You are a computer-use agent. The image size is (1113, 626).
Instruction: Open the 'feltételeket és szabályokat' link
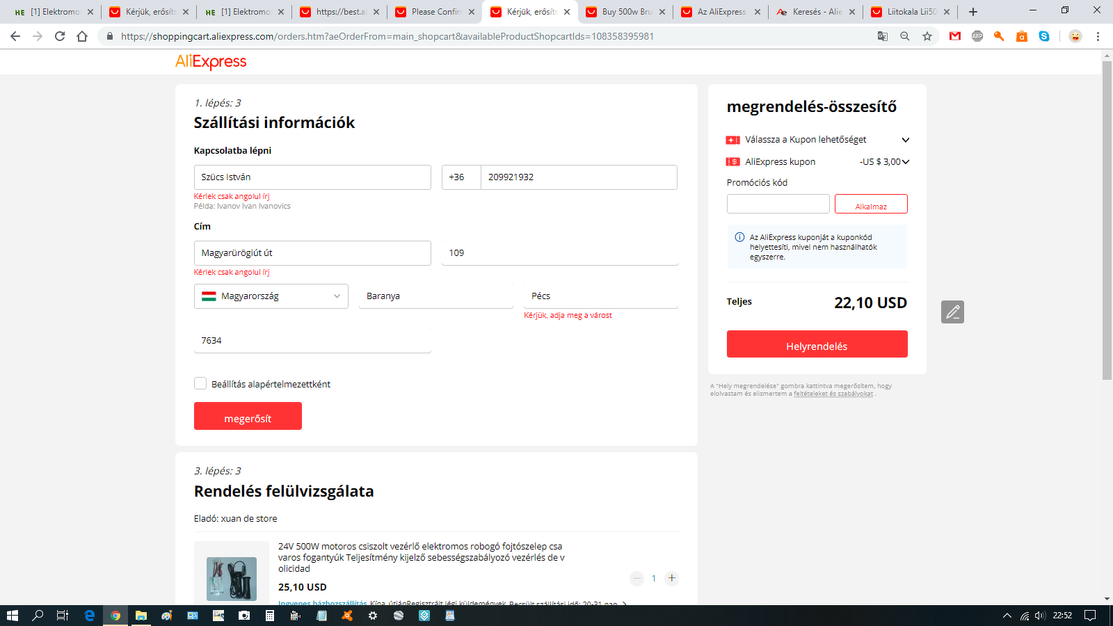point(833,394)
